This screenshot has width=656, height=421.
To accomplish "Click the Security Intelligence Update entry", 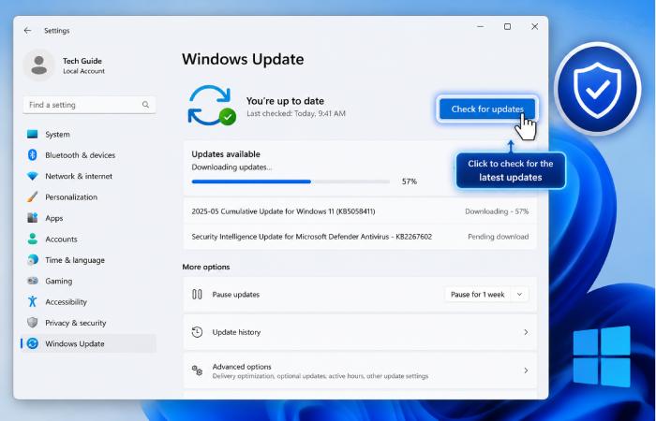I will click(312, 237).
